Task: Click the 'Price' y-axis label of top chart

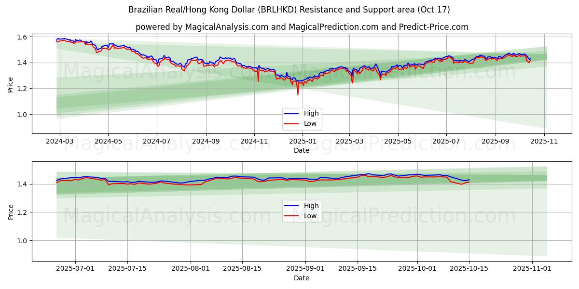Action: click(11, 85)
